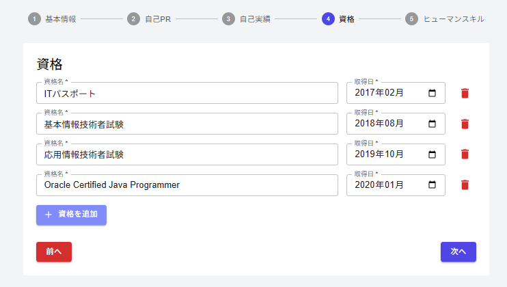
Task: Open calendar picker for 2018年08月 date
Action: pos(432,124)
